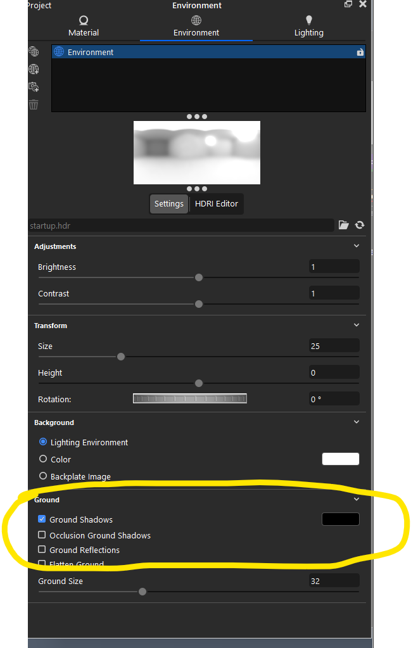411x648 pixels.
Task: Click the Height slider handle
Action: 199,383
